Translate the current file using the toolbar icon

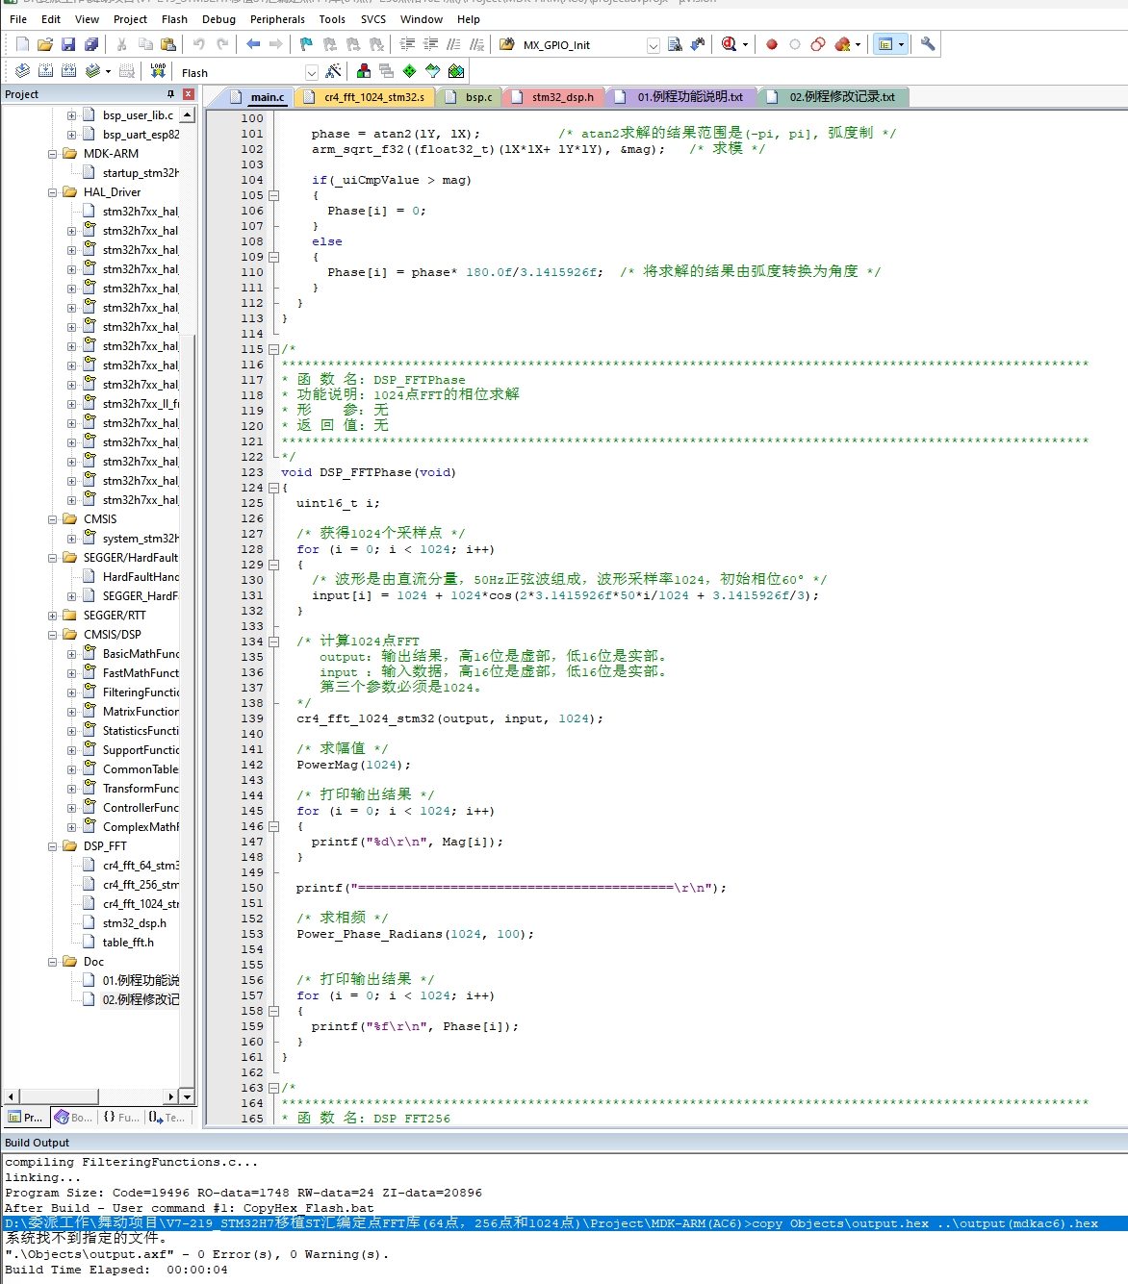pyautogui.click(x=22, y=71)
